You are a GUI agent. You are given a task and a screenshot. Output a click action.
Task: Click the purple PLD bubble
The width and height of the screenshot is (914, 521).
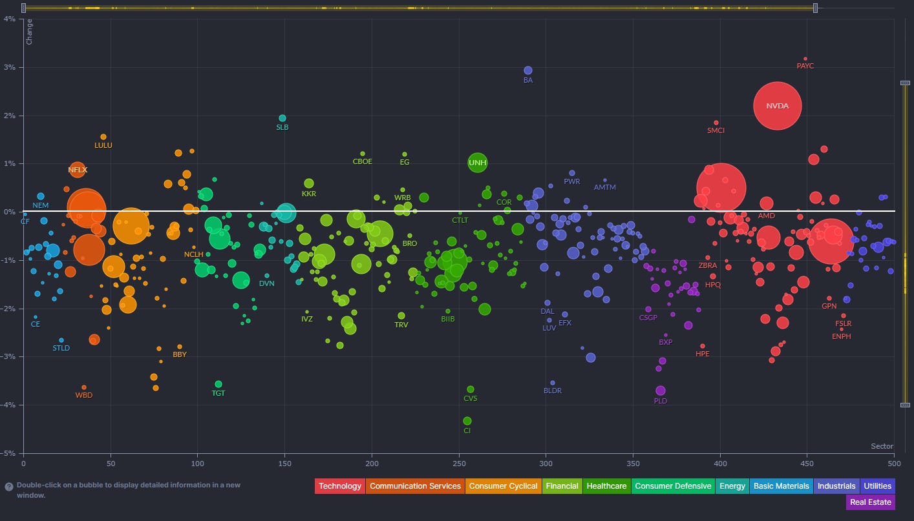coord(660,391)
